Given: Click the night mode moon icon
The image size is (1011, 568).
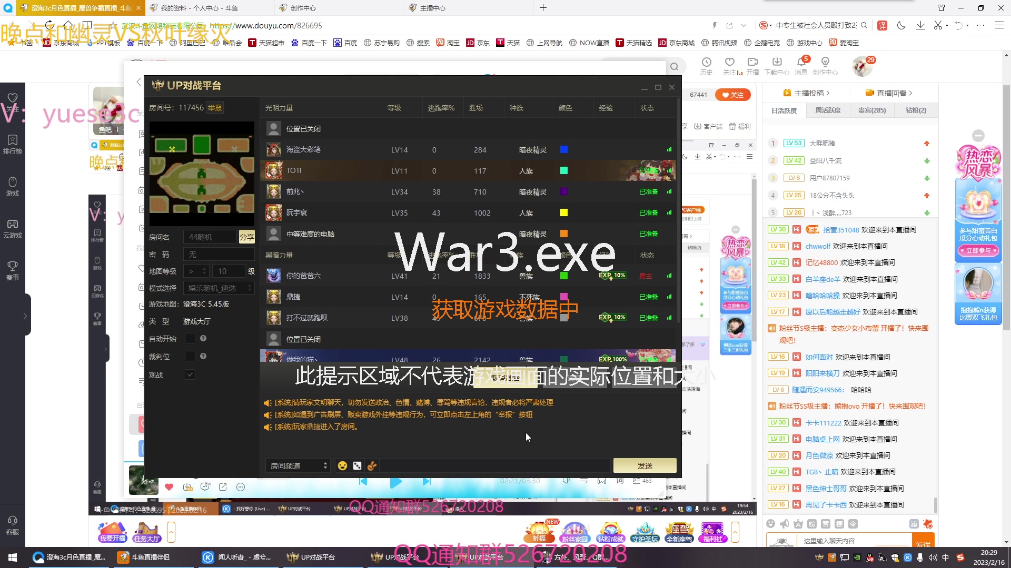Looking at the screenshot, I should coord(901,25).
